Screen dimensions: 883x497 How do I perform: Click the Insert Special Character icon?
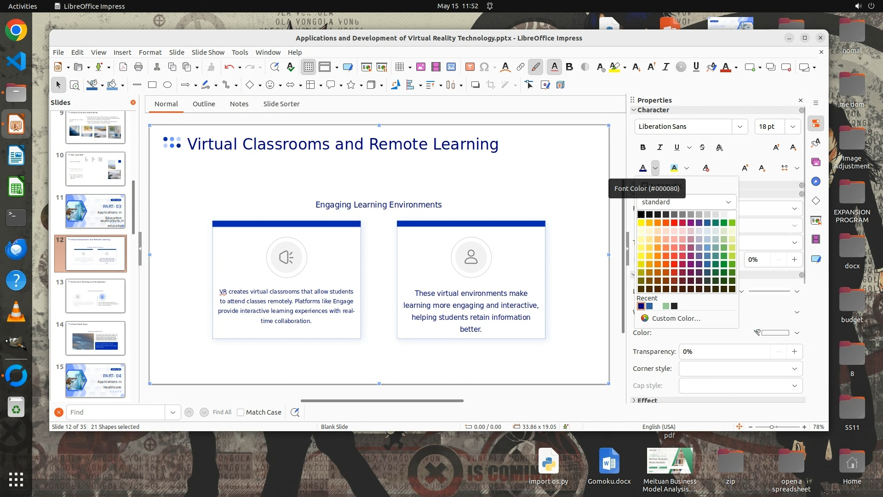click(x=484, y=67)
